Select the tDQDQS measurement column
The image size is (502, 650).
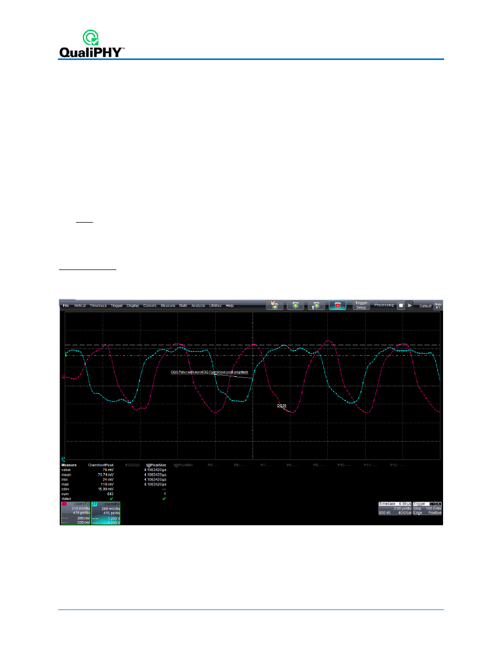coord(133,465)
